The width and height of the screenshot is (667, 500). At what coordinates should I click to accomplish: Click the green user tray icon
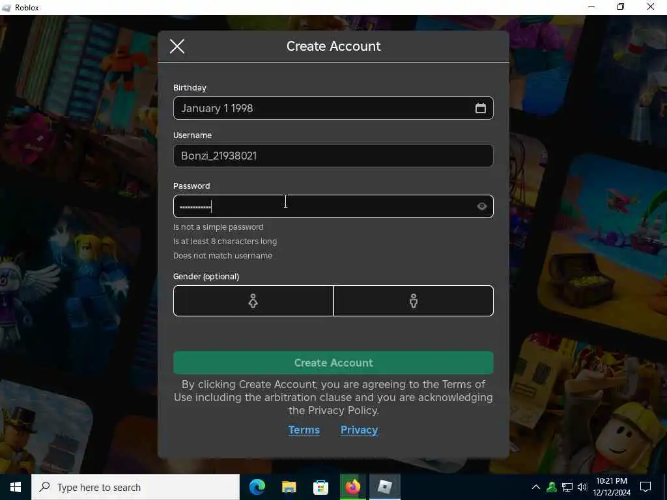coord(552,487)
